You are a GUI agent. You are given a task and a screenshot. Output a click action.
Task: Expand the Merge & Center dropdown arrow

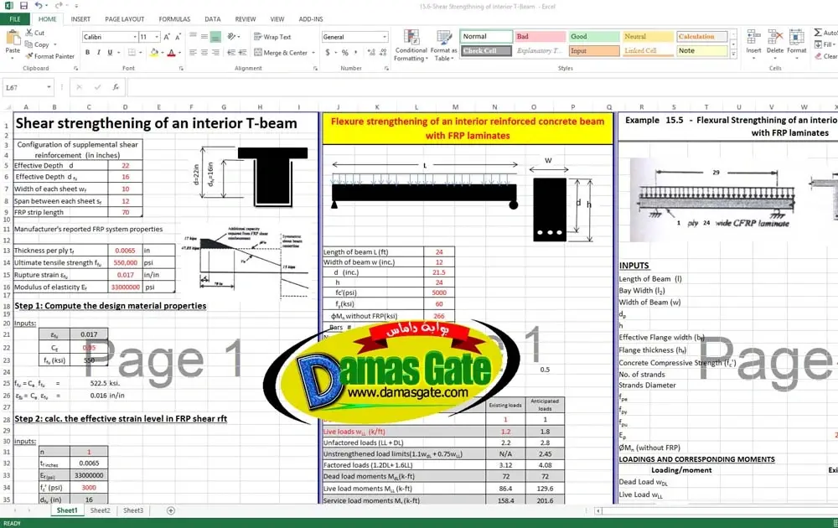tap(312, 53)
